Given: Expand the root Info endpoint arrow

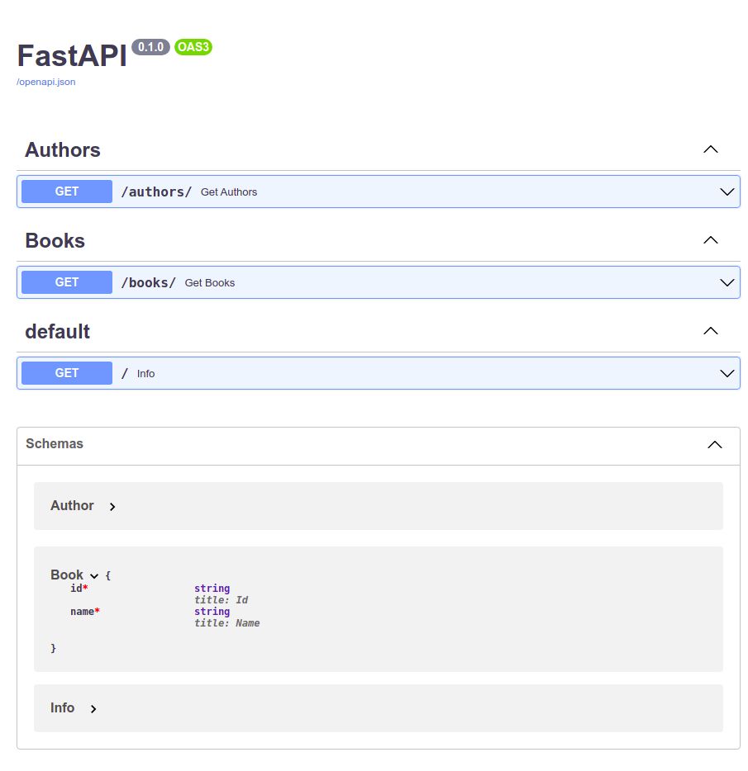Looking at the screenshot, I should [x=727, y=373].
